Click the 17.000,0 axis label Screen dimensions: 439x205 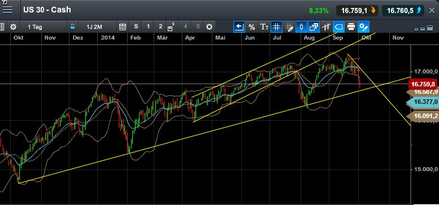(x=425, y=72)
